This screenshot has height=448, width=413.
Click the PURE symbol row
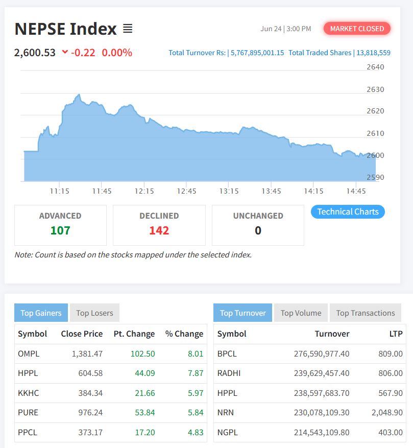[x=28, y=412]
